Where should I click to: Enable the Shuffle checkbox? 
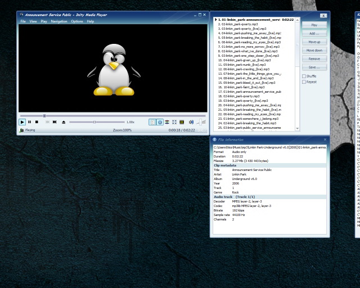point(304,76)
